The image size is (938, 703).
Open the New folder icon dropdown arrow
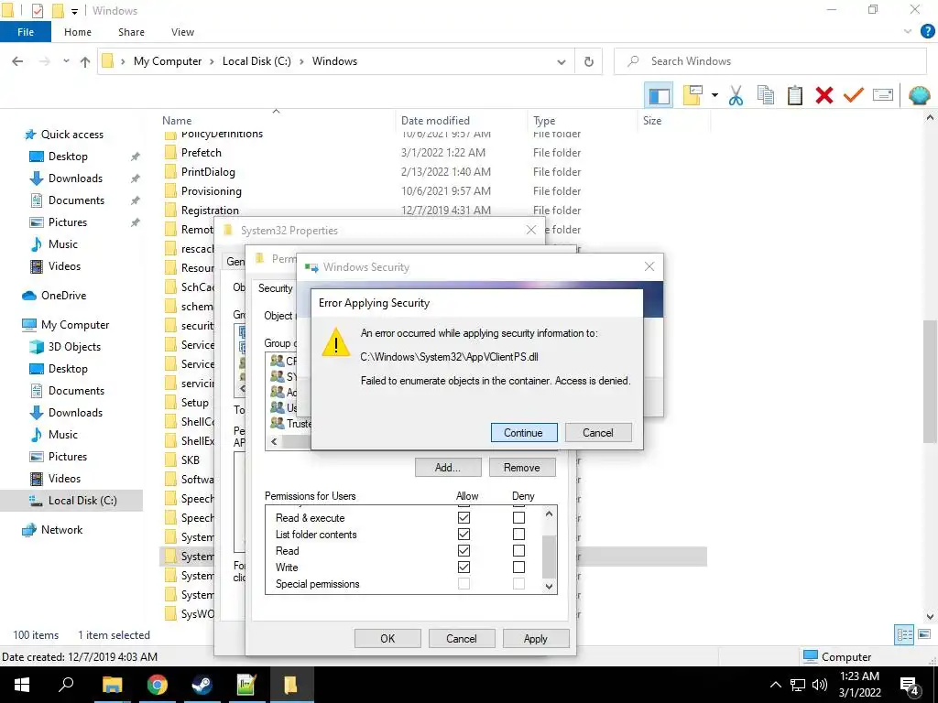point(714,95)
